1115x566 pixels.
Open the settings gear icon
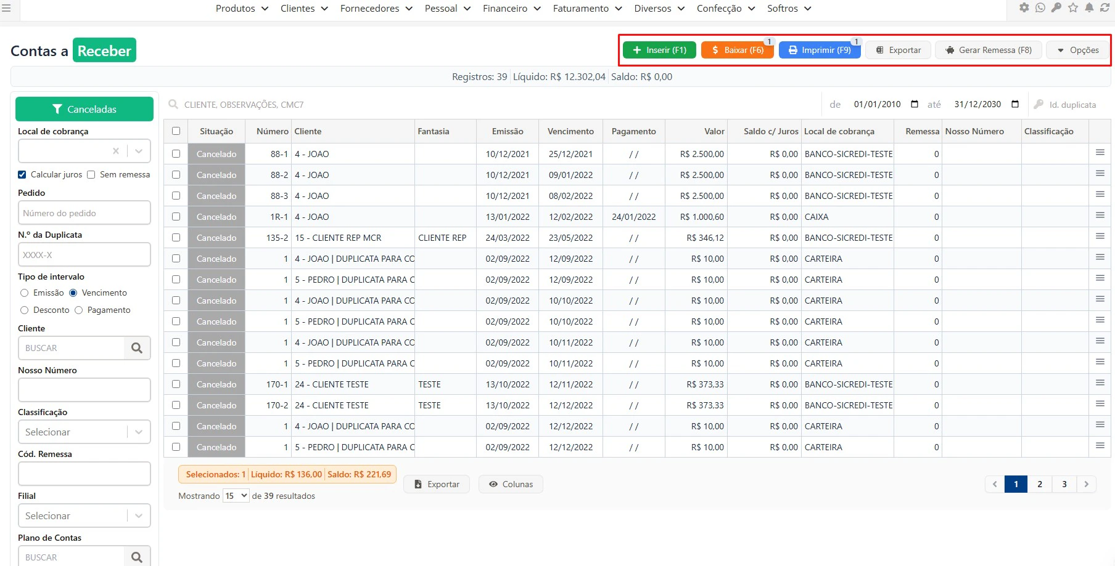pyautogui.click(x=1024, y=8)
